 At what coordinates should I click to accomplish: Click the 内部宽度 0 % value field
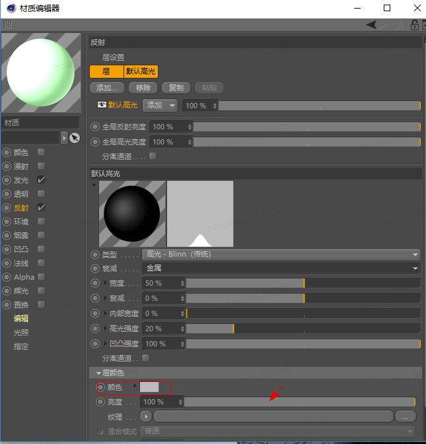pos(164,313)
